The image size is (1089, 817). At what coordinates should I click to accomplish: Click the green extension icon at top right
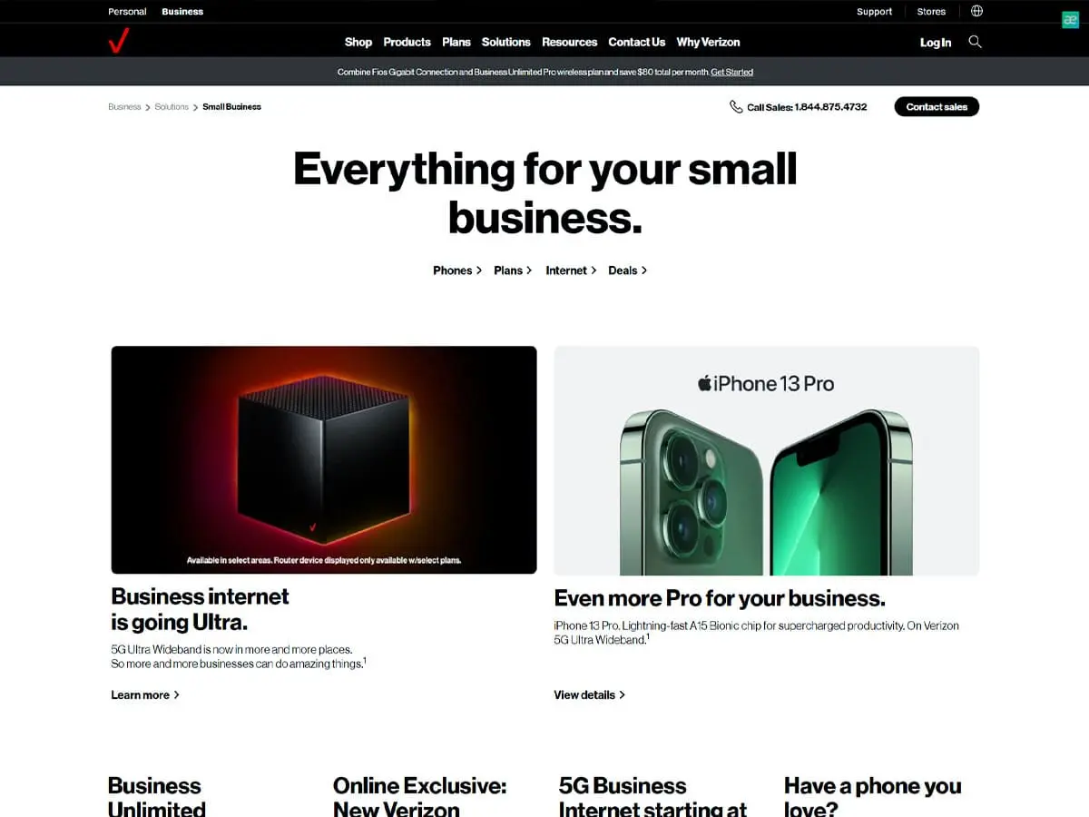[x=1070, y=20]
